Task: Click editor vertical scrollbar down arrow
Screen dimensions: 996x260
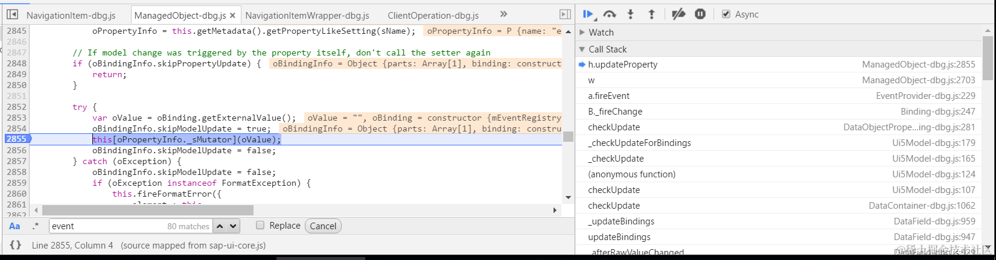Action: 568,198
